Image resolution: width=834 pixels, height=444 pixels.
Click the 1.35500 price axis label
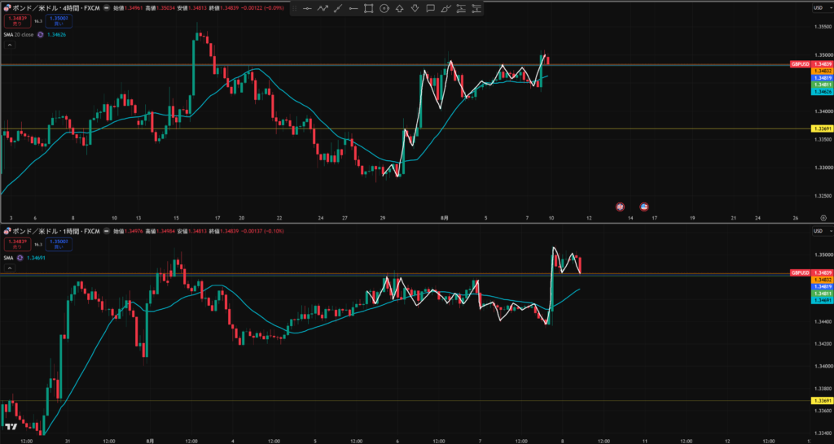click(x=823, y=25)
